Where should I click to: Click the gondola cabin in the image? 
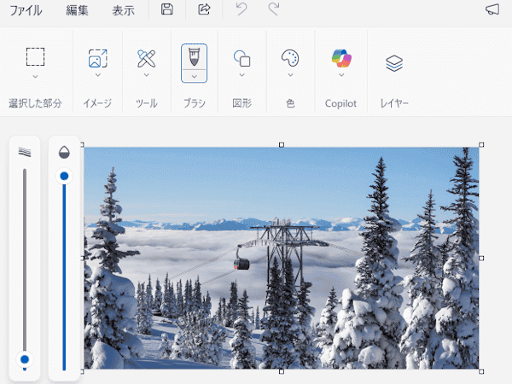pyautogui.click(x=241, y=265)
